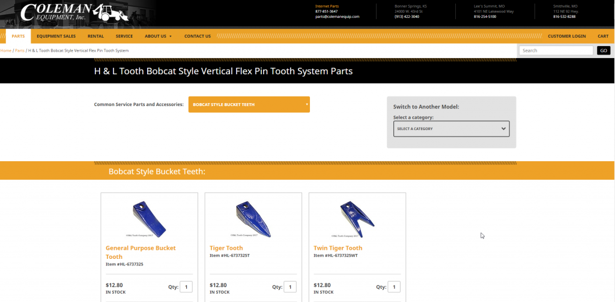
Task: Click the Home breadcrumb link
Action: tap(5, 50)
